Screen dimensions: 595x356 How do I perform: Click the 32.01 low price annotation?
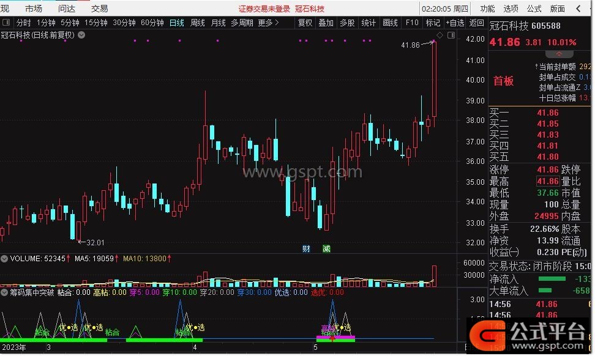95,243
